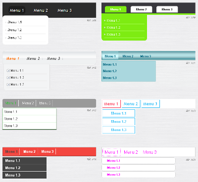The image size is (198, 182).
Task: Open the italic Menu 3 in the light gray bar
Action: tap(53, 58)
